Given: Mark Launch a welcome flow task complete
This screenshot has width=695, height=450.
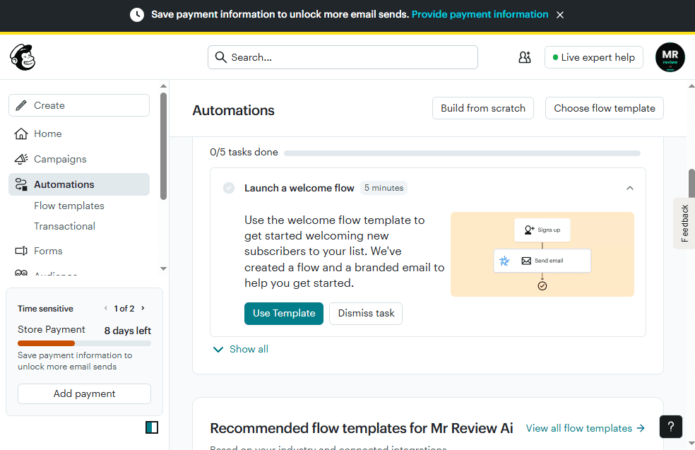Looking at the screenshot, I should coord(229,188).
